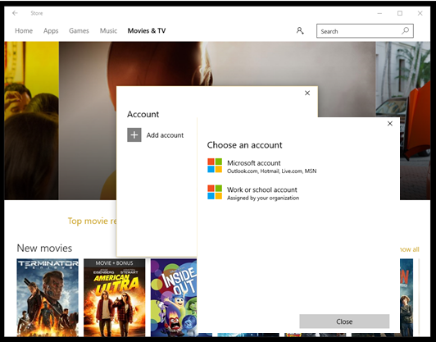Open the Home tab

24,30
